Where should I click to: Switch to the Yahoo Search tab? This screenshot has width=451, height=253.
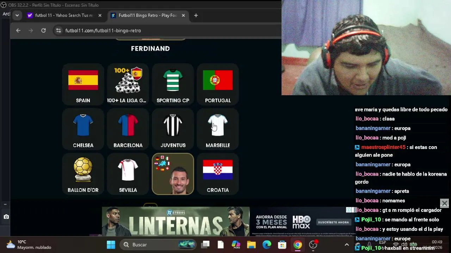(64, 15)
